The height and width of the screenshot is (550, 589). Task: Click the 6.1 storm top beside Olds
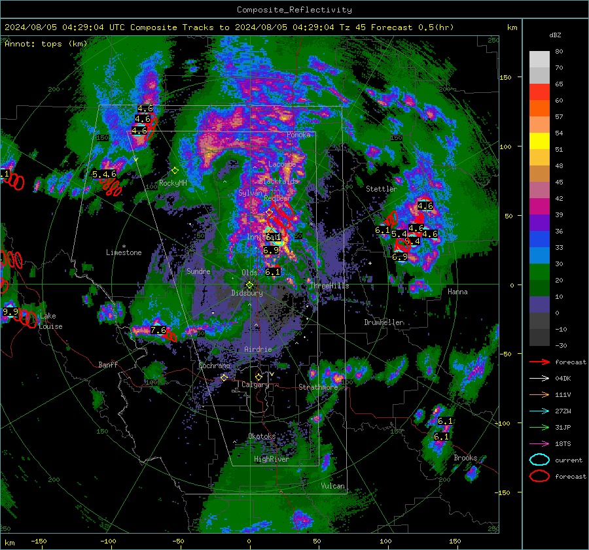click(272, 272)
